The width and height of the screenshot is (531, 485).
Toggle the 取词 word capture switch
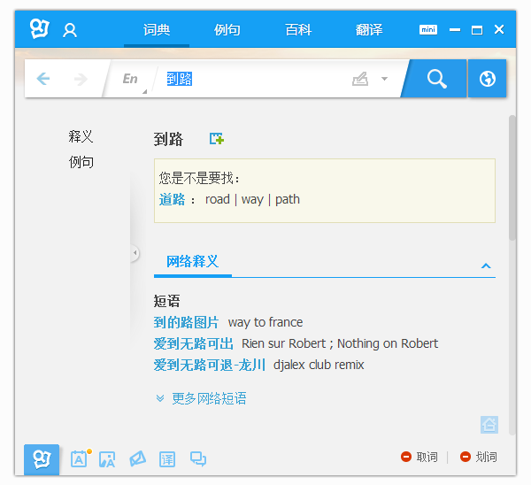tap(419, 457)
